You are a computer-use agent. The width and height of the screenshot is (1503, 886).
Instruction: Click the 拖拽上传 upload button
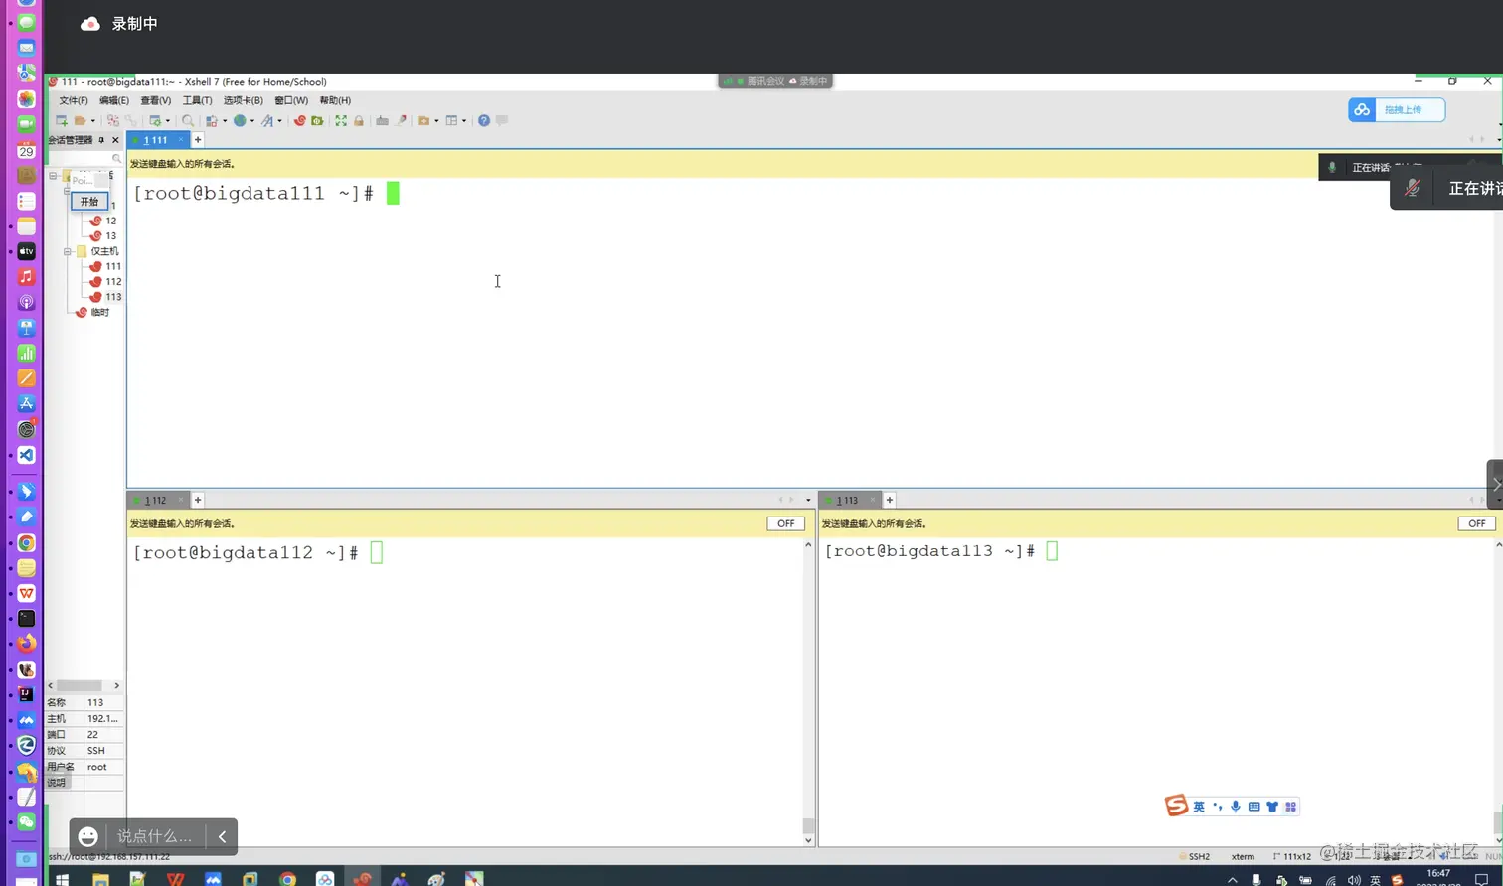click(1397, 109)
